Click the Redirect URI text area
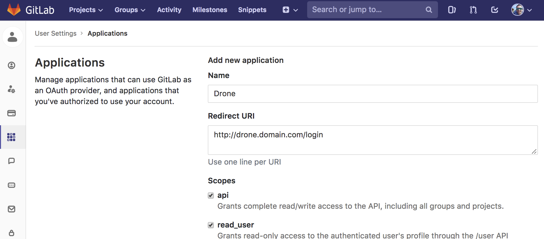This screenshot has height=239, width=544. [x=373, y=140]
